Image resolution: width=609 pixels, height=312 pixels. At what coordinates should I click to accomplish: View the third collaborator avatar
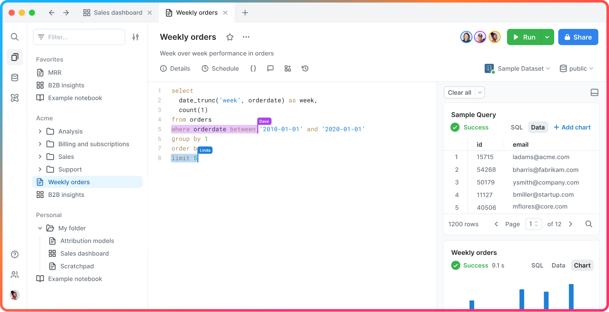tap(494, 37)
